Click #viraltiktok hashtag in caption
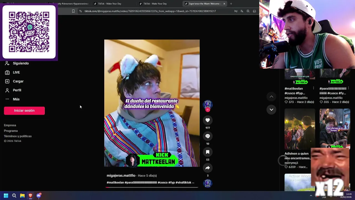Image resolution: width=355 pixels, height=200 pixels. click(x=183, y=182)
